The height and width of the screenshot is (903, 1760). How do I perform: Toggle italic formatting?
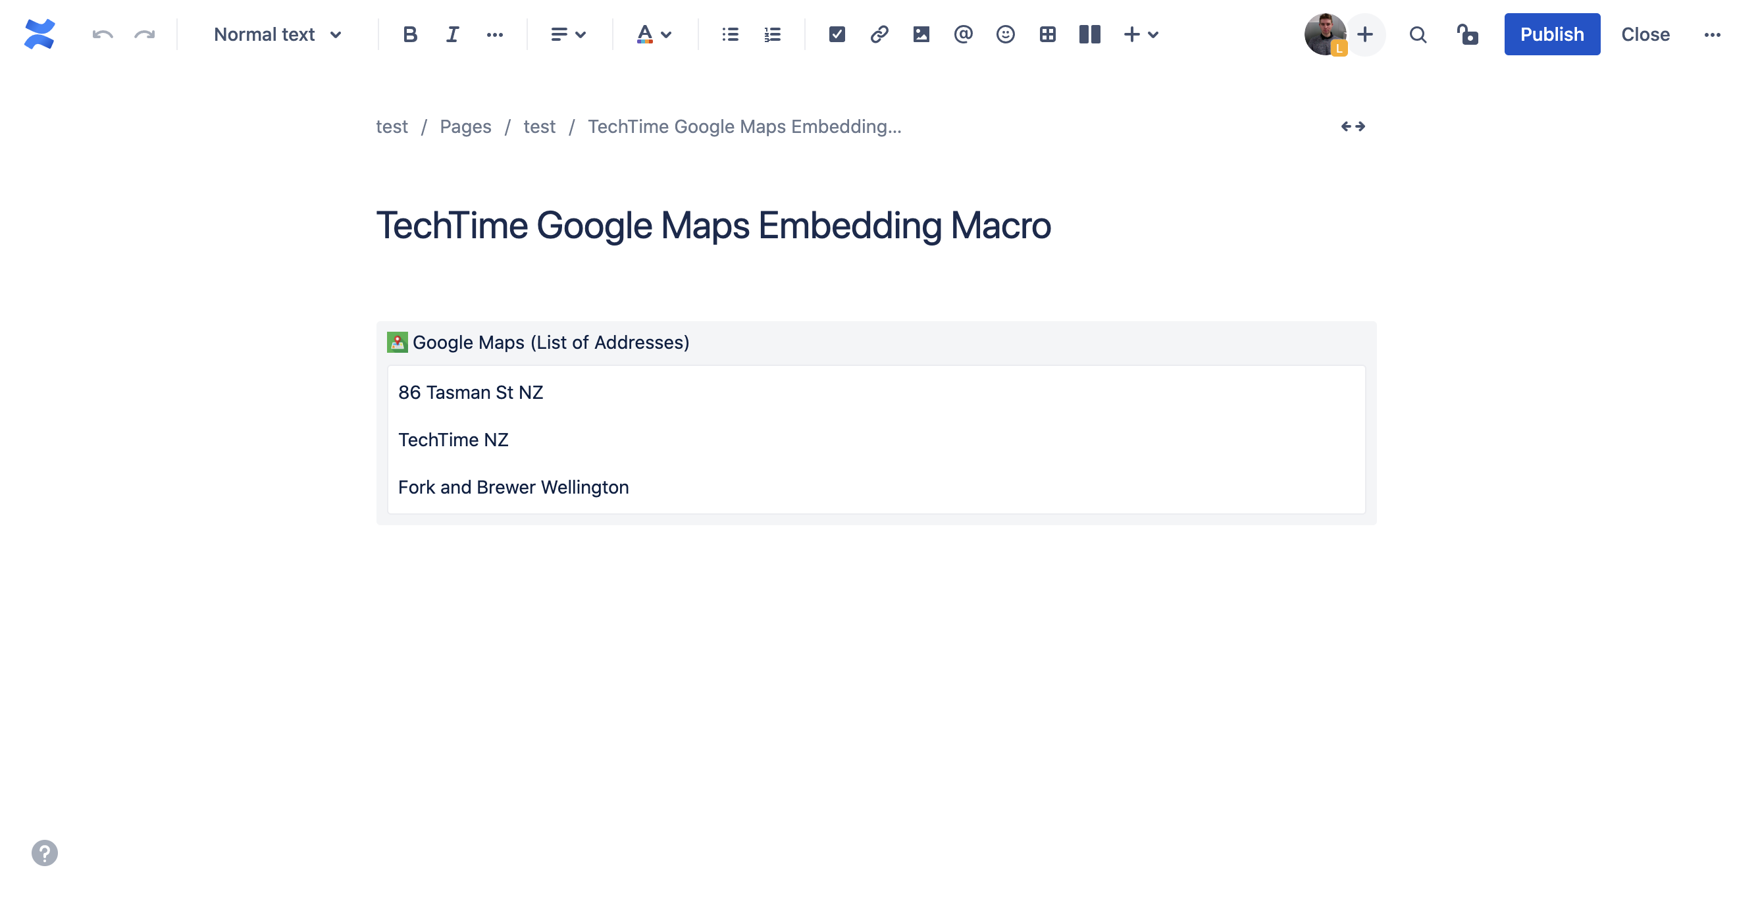click(452, 34)
